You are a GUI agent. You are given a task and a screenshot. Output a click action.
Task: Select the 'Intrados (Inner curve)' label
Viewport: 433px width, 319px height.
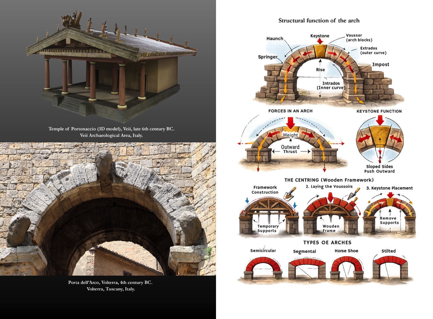pyautogui.click(x=331, y=85)
